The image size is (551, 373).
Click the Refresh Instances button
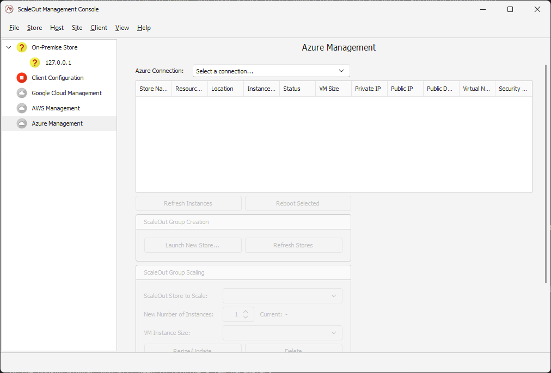point(188,203)
